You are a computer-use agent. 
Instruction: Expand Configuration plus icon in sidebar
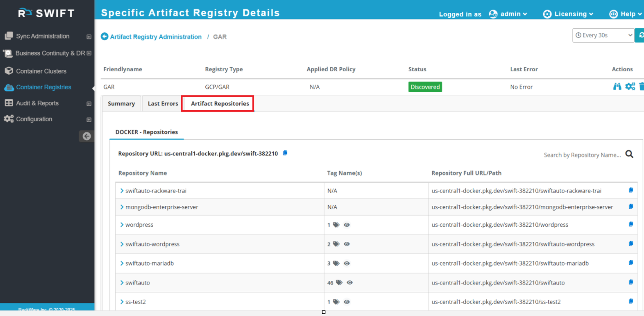[89, 119]
